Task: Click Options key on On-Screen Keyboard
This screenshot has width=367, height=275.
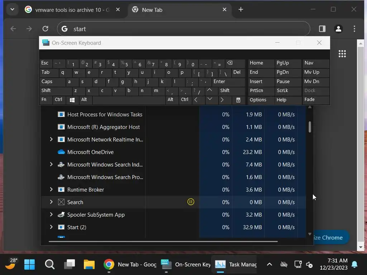Action: [x=261, y=100]
